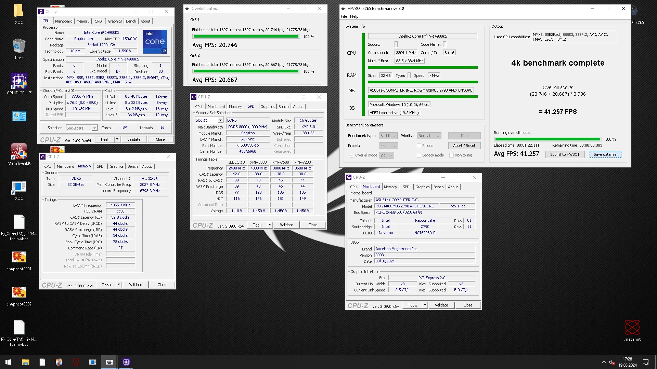Open the Benchmark type 64-bit dropdown
This screenshot has height=369, width=657.
coord(388,136)
